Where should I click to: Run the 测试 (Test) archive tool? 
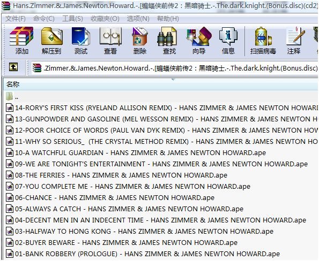(x=81, y=41)
